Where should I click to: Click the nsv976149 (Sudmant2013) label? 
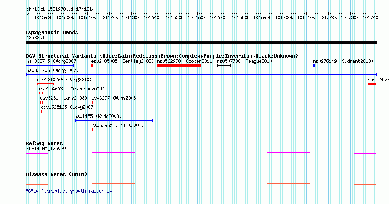pyautogui.click(x=343, y=61)
